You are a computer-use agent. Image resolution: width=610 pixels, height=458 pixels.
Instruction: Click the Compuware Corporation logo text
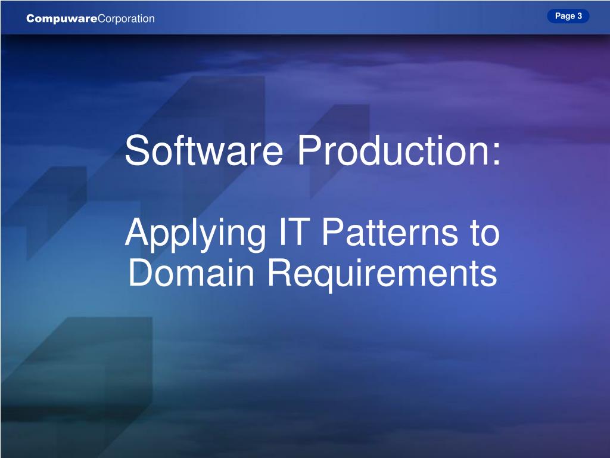(91, 18)
